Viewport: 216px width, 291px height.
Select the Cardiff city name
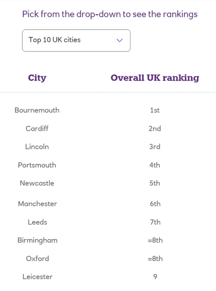click(37, 129)
